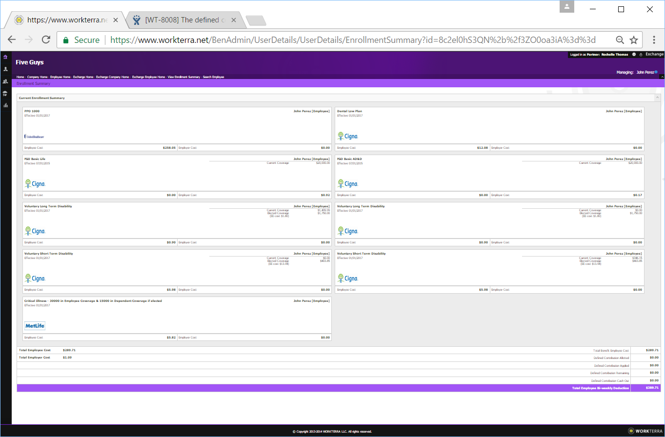Viewport: 665px width, 437px height.
Task: Open the bar chart reports sidebar icon
Action: [x=5, y=105]
